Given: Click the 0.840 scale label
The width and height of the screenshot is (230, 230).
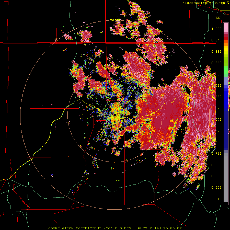Looking at the screenshot, I should (216, 63).
